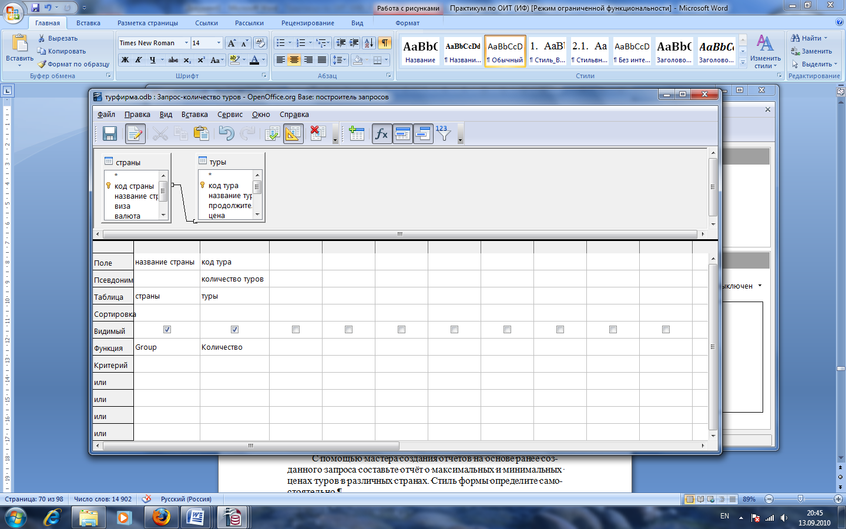846x529 pixels.
Task: Open Windows Explorer folder in the taskbar
Action: tap(89, 517)
